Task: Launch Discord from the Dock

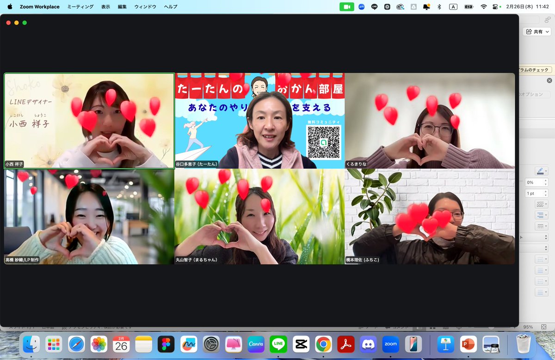Action: [x=368, y=344]
